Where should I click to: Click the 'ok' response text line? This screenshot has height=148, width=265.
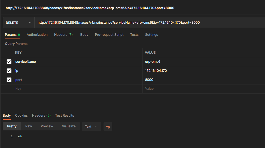(20, 136)
